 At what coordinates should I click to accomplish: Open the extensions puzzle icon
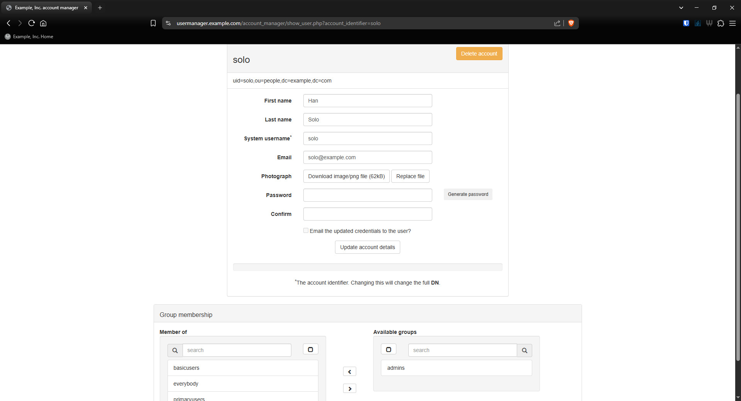(x=721, y=23)
